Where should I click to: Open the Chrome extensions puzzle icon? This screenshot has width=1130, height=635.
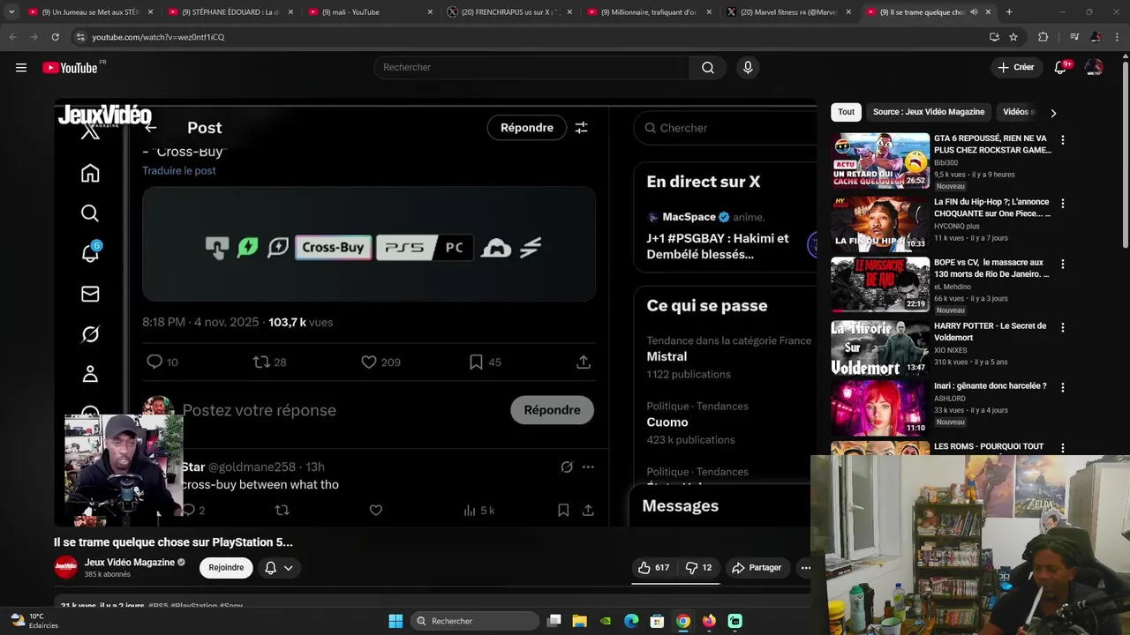[x=1043, y=37]
